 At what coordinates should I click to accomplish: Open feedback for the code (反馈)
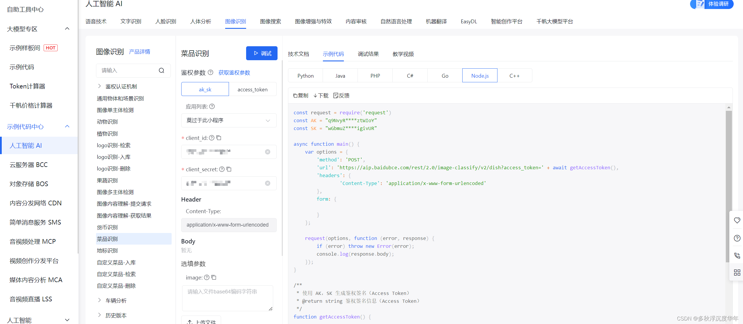tap(342, 96)
